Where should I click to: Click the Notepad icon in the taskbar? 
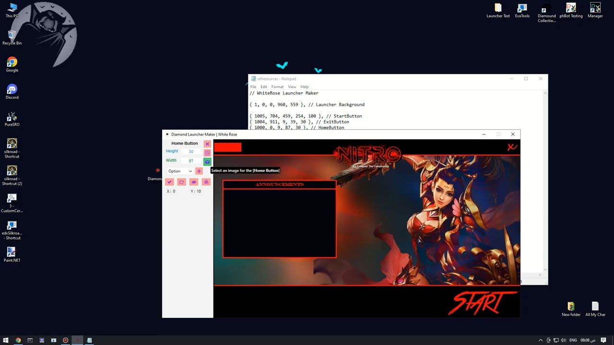click(x=89, y=340)
